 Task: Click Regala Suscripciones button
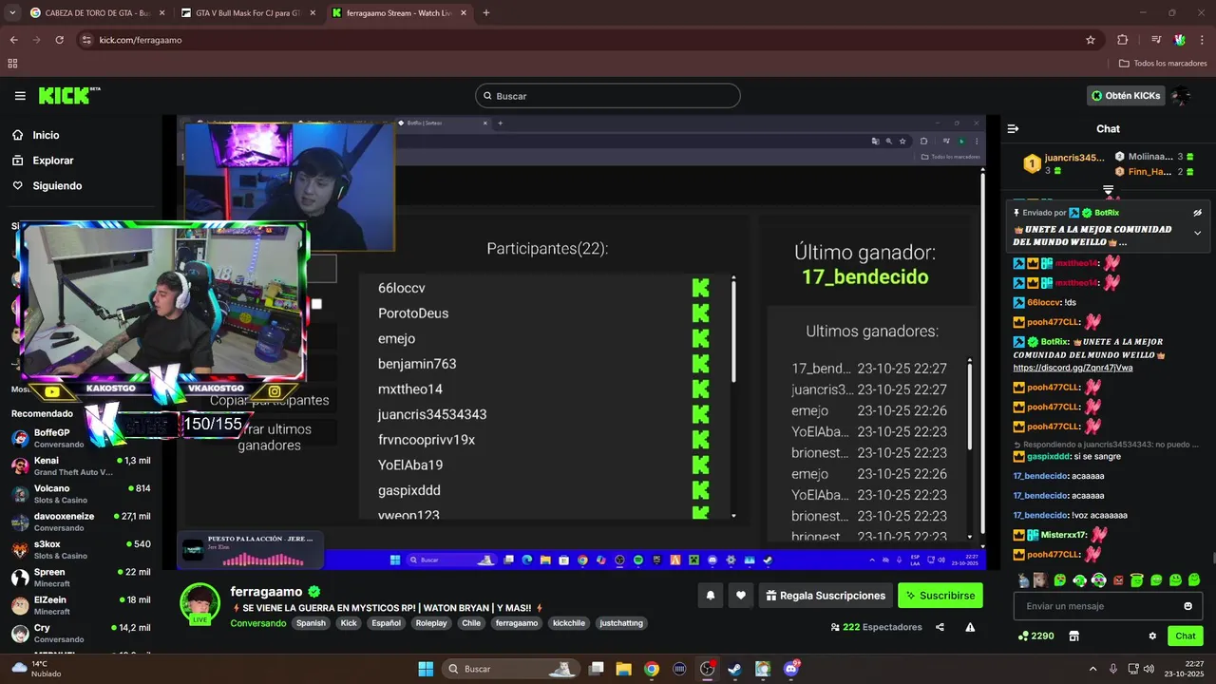(826, 596)
